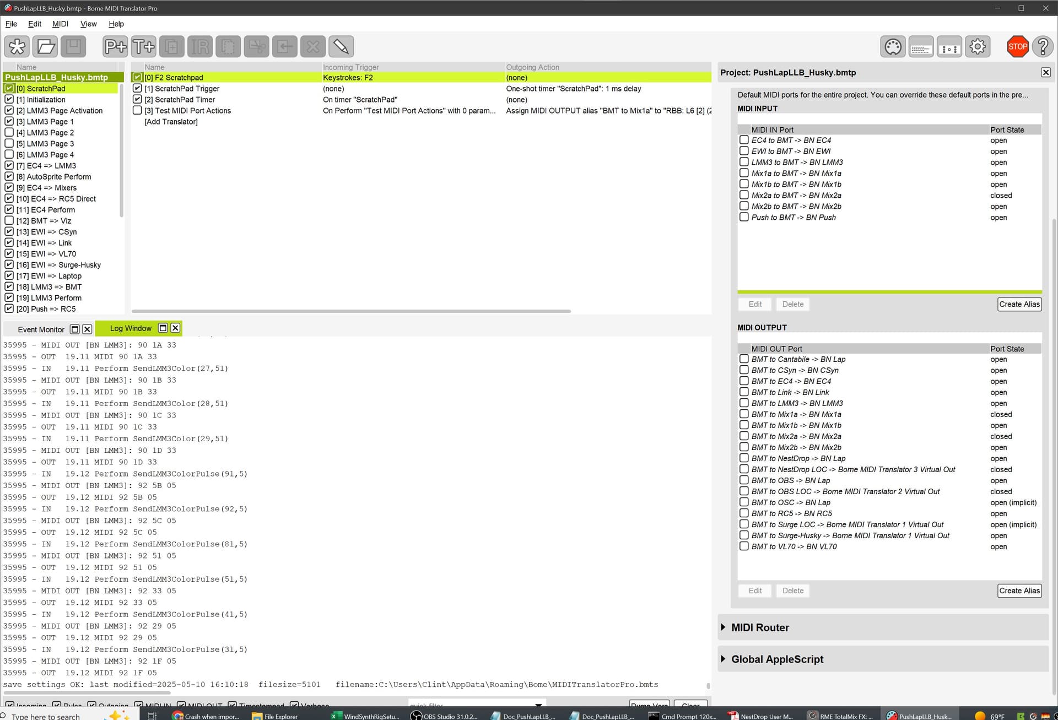Open Chrome 'Crash when impor...' taskbar item

point(206,716)
